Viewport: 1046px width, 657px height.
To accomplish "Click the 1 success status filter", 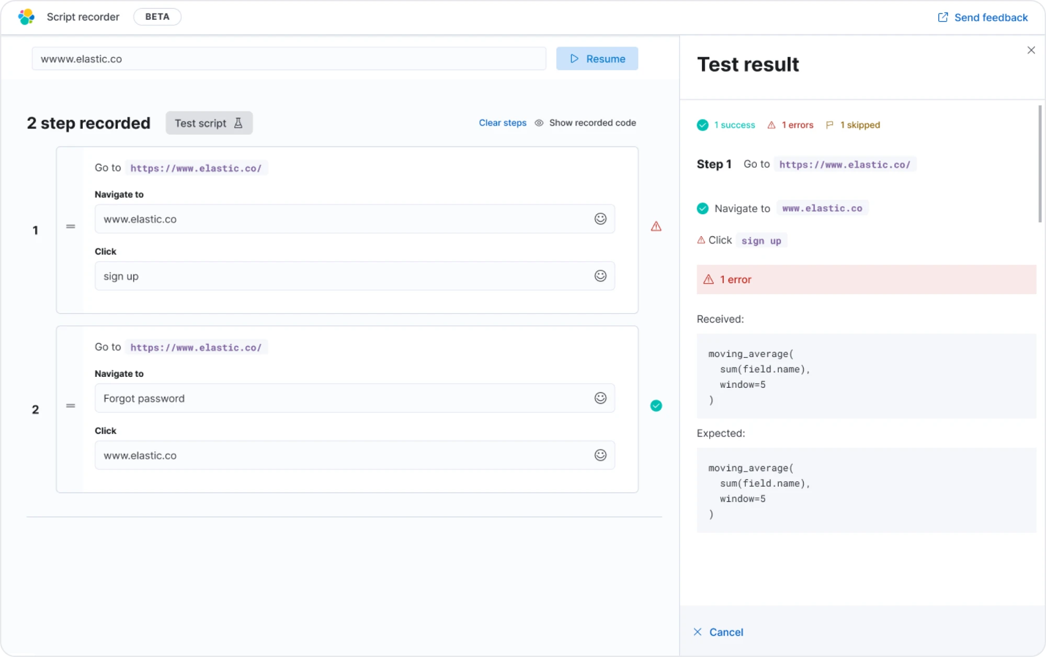I will pos(726,125).
